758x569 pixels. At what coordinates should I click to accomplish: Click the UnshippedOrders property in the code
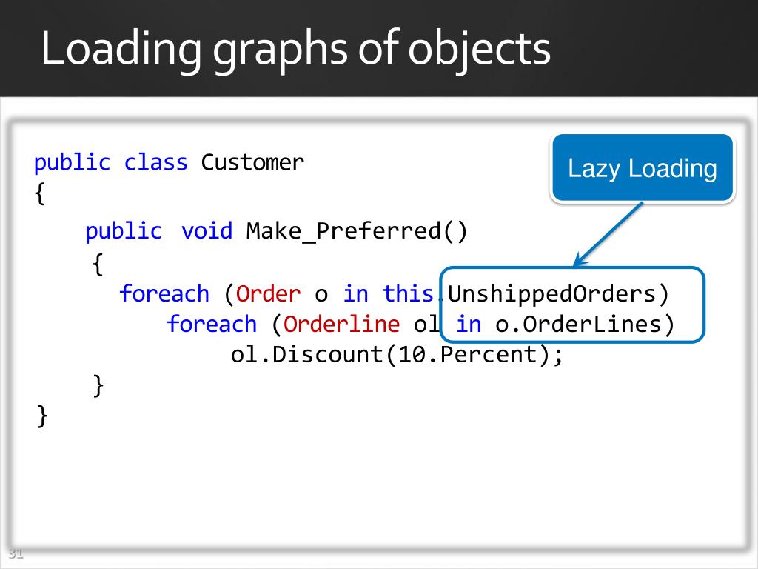click(x=551, y=293)
